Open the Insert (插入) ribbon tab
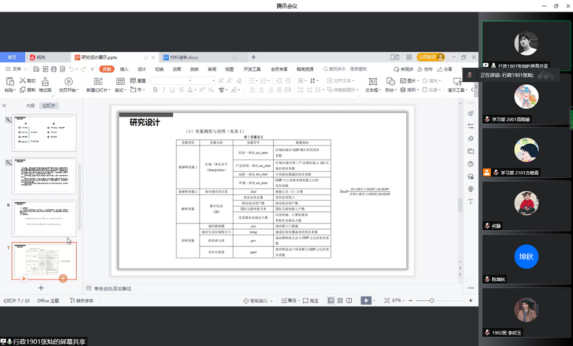The image size is (573, 346). pos(124,69)
